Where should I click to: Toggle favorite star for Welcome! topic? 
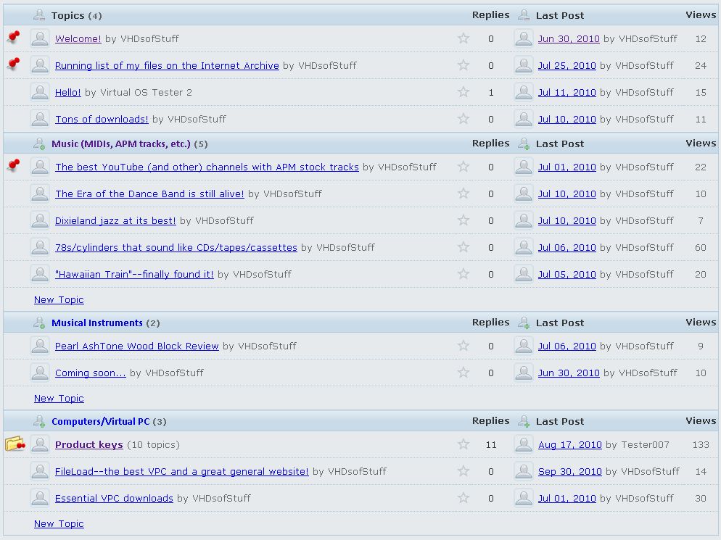(x=463, y=38)
